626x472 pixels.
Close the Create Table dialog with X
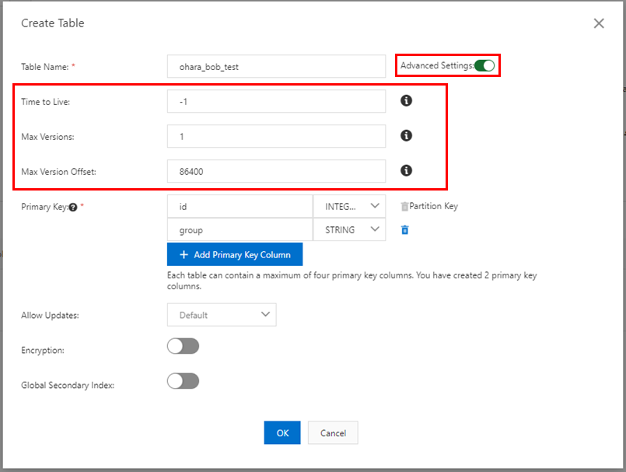pyautogui.click(x=599, y=23)
